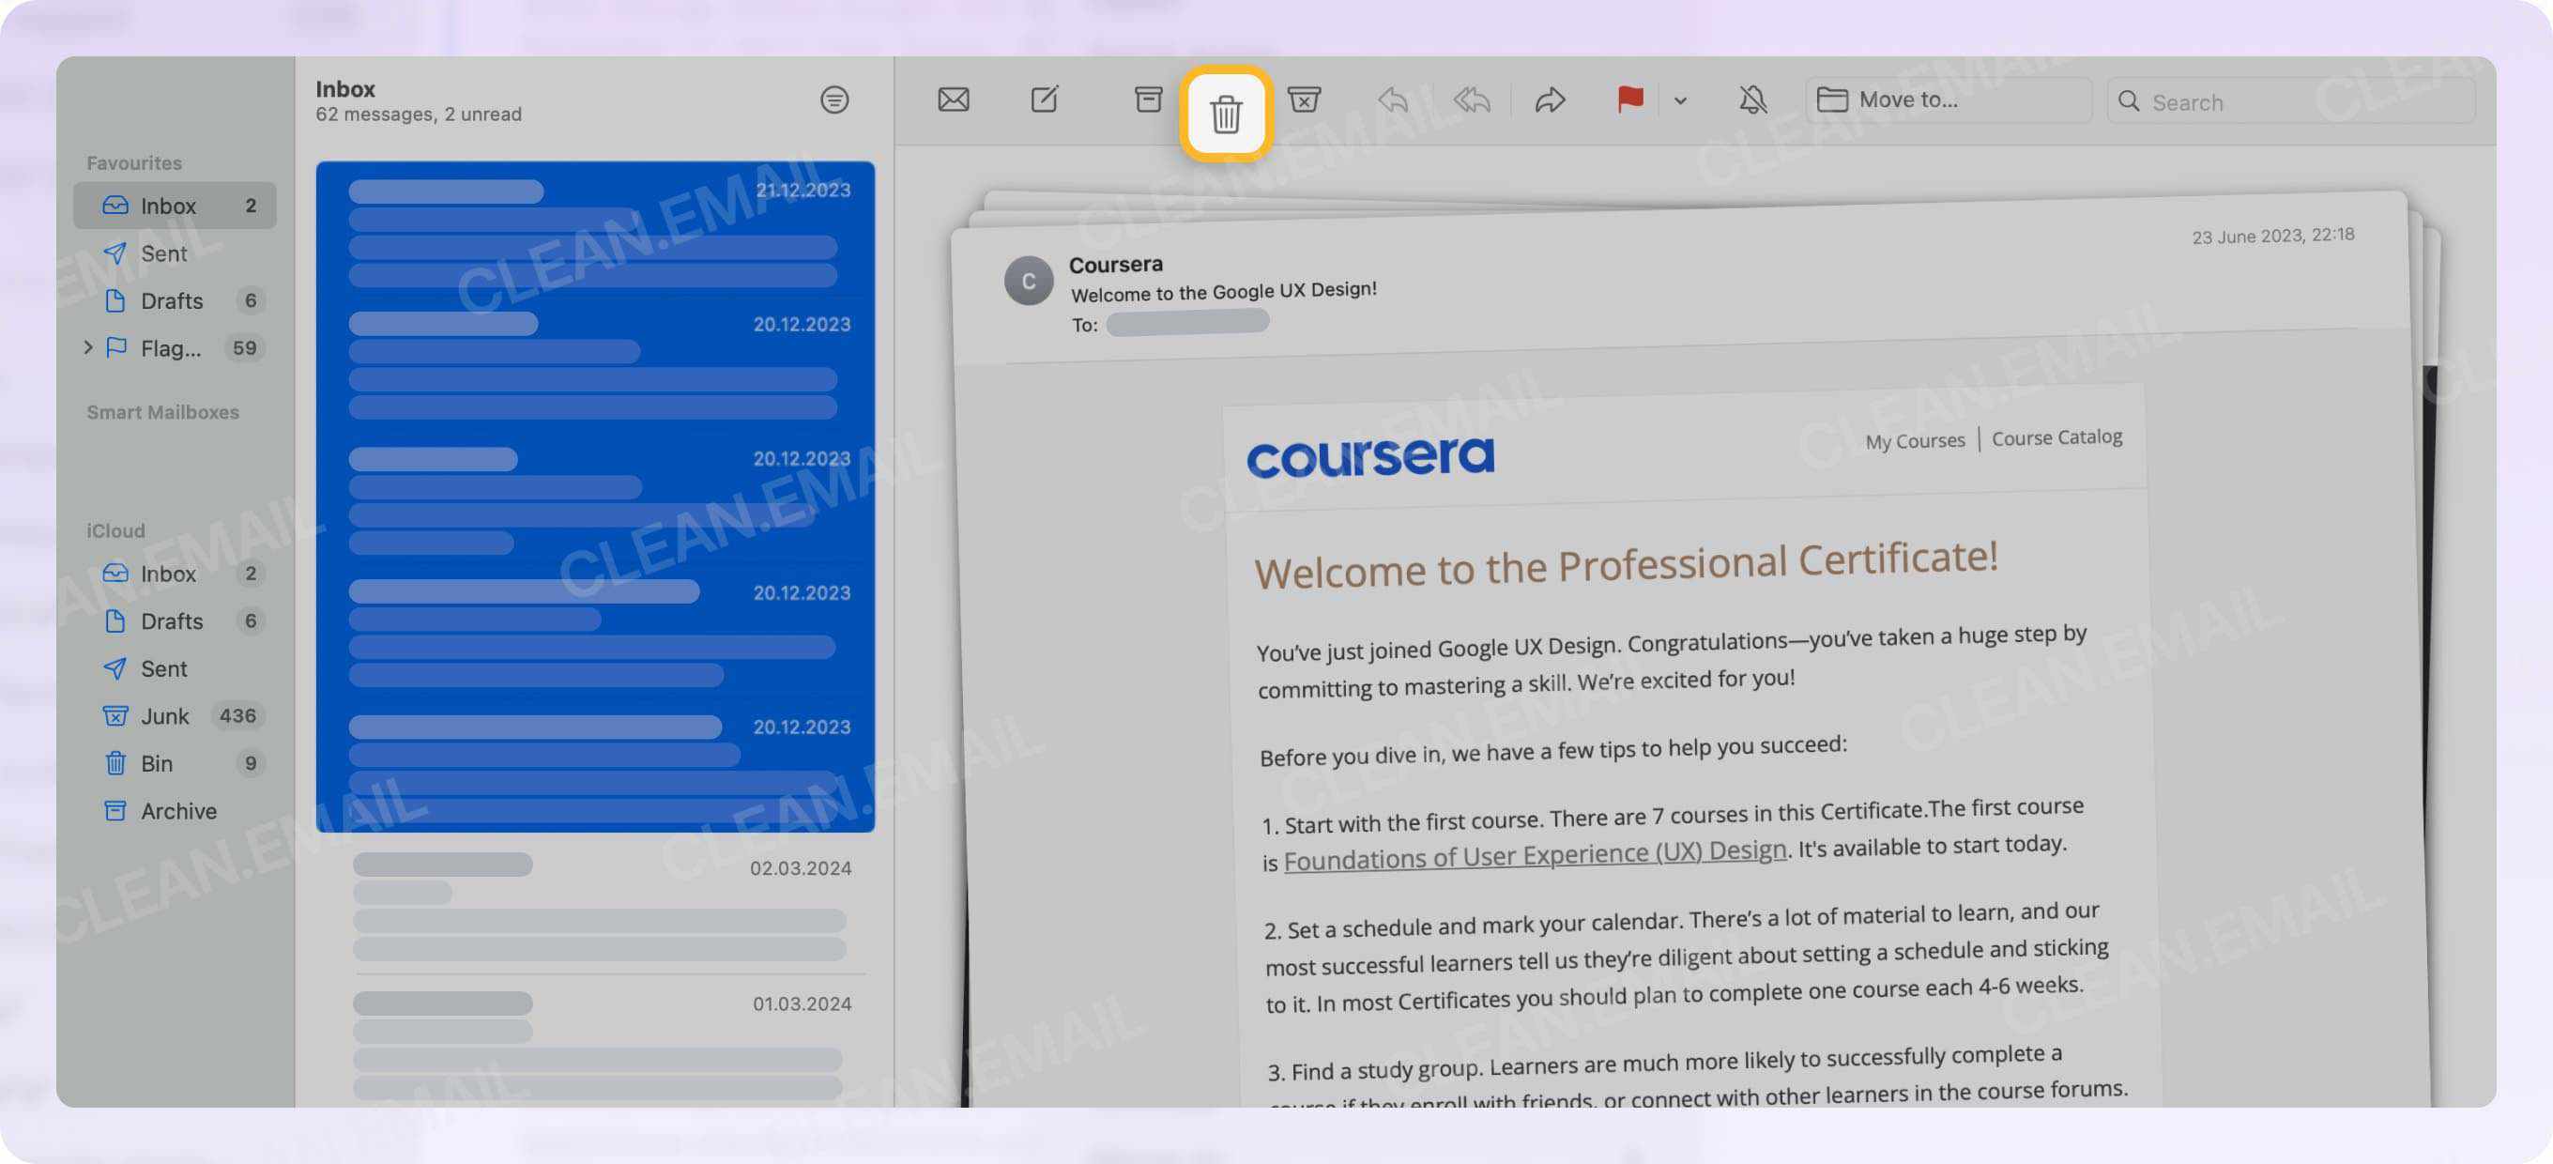The image size is (2553, 1164).
Task: Open Foundations of User Experience link
Action: pyautogui.click(x=1535, y=854)
